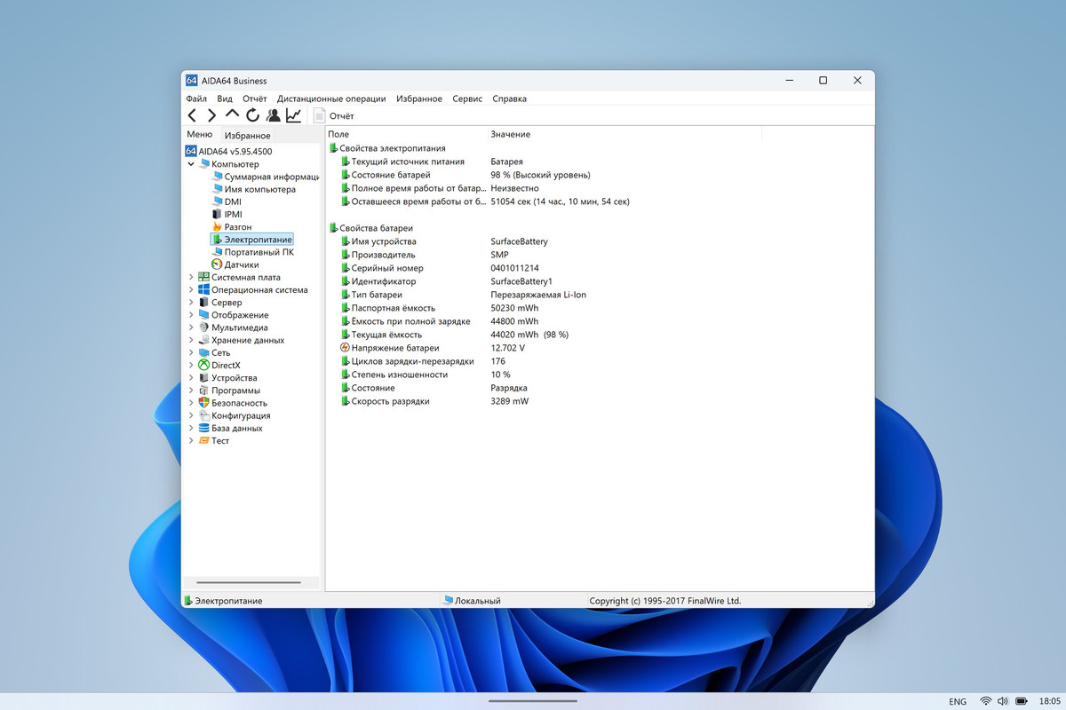
Task: Click the Безопасность shield icon
Action: [204, 403]
